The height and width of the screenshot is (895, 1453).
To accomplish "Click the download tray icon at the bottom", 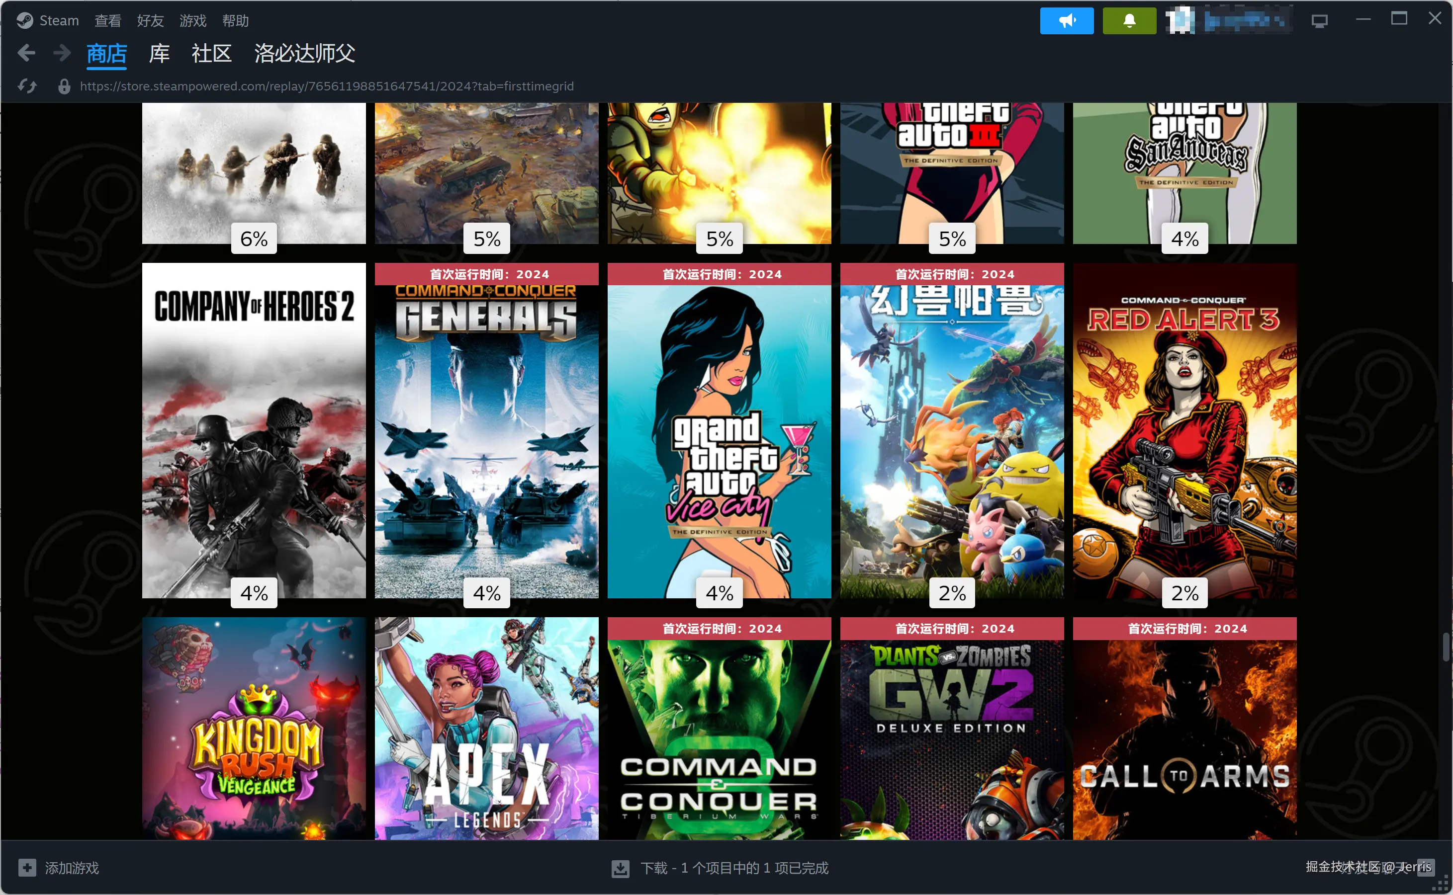I will click(620, 868).
